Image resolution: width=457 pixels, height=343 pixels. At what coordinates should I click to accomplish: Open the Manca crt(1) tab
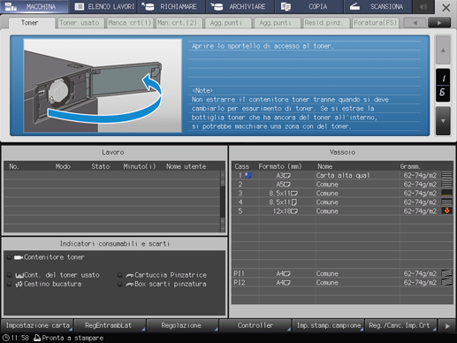pos(129,23)
